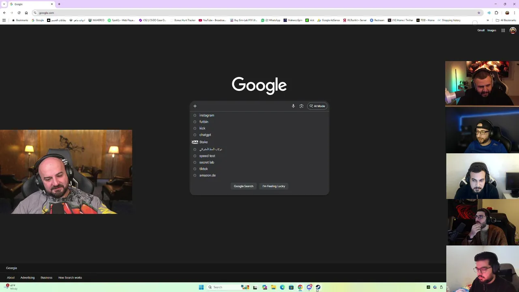
Task: Close the Google tab
Action: pyautogui.click(x=51, y=4)
